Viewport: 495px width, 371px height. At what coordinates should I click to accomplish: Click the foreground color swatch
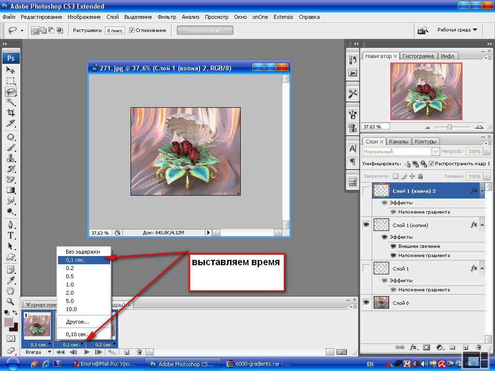pyautogui.click(x=9, y=322)
